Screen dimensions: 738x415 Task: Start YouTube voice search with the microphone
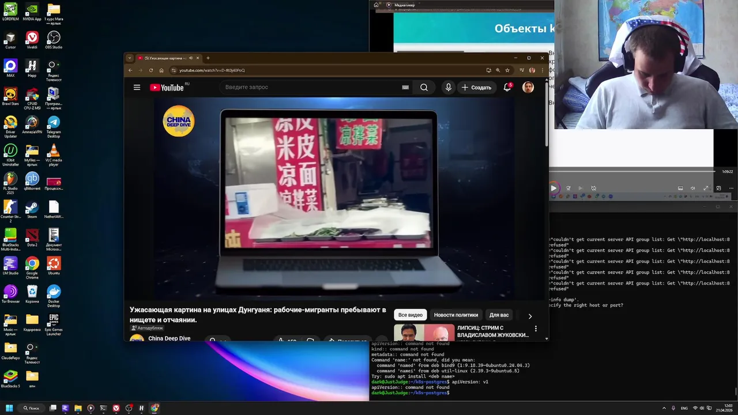click(x=449, y=88)
